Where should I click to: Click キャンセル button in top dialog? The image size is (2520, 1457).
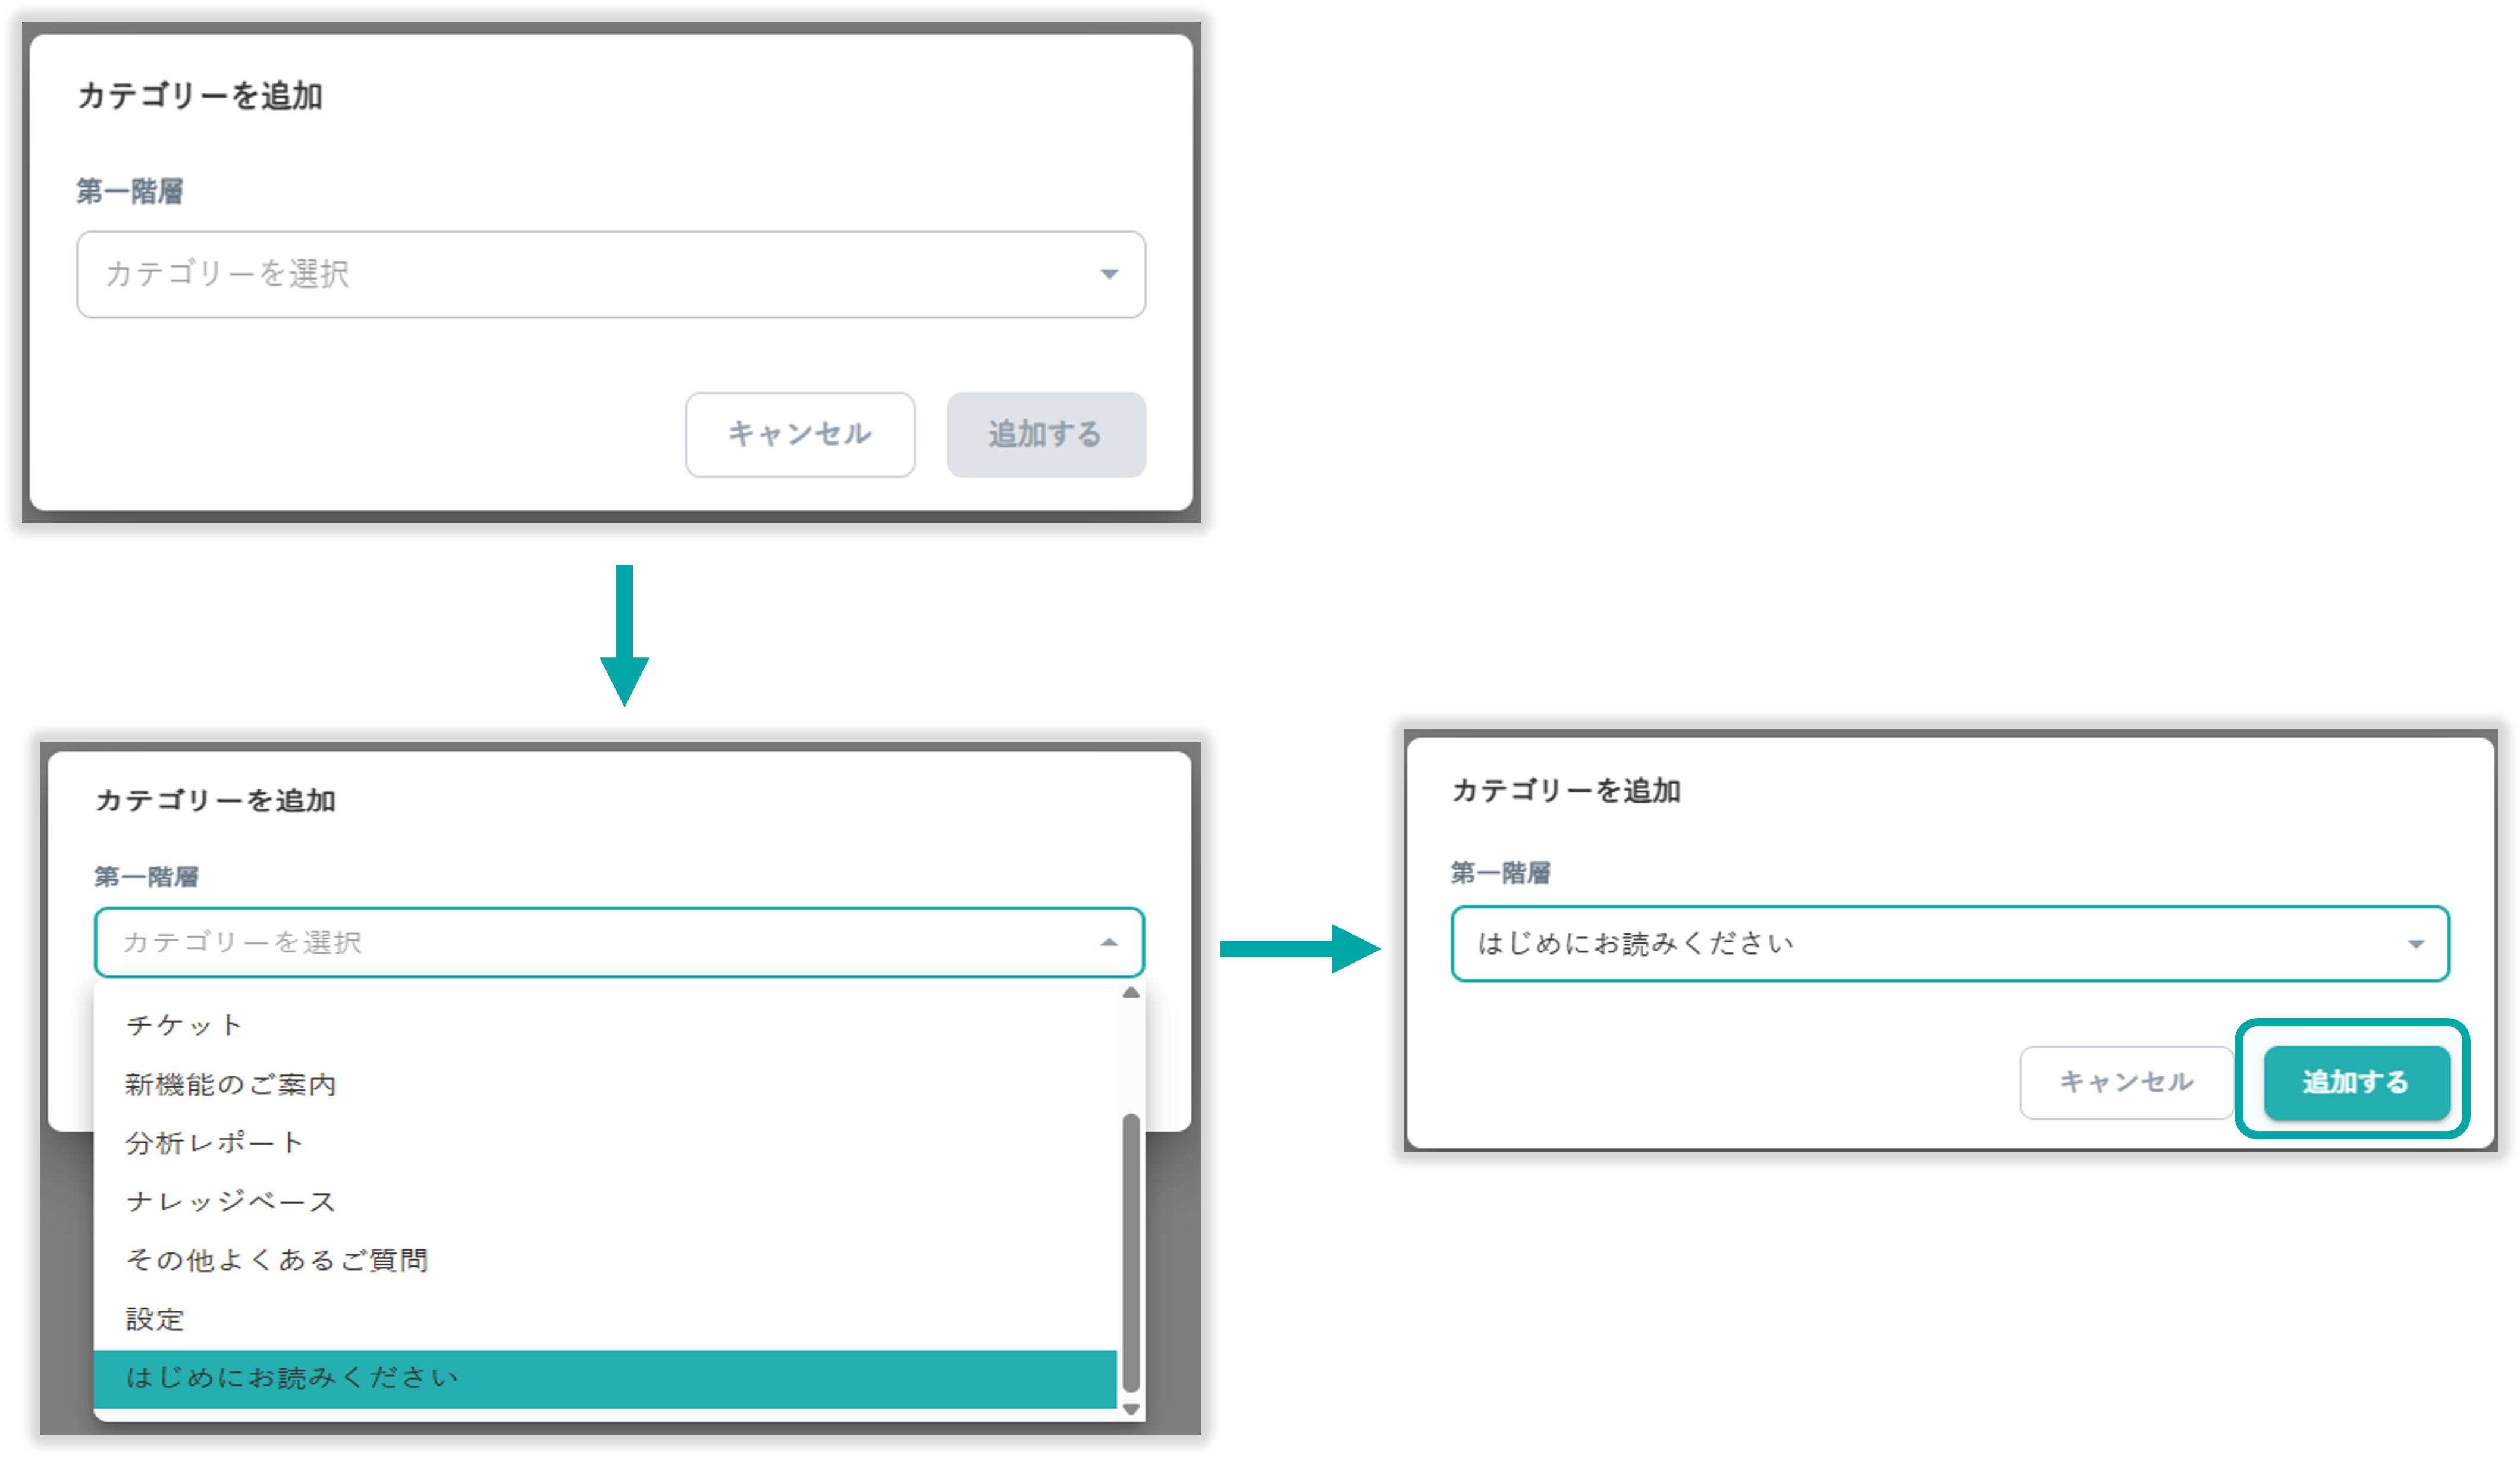[799, 435]
